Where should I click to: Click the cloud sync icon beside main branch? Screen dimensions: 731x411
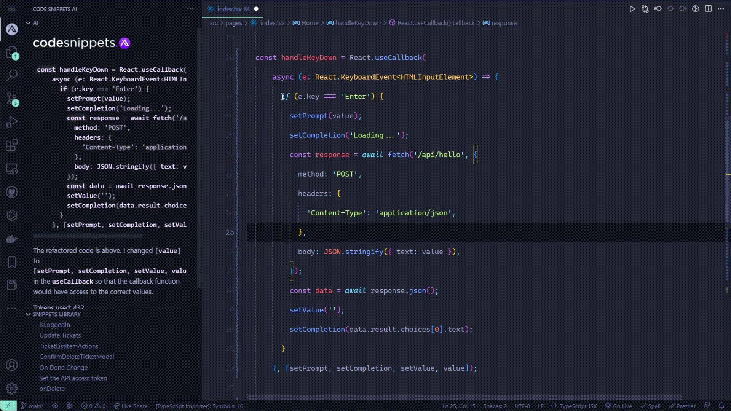pos(55,406)
